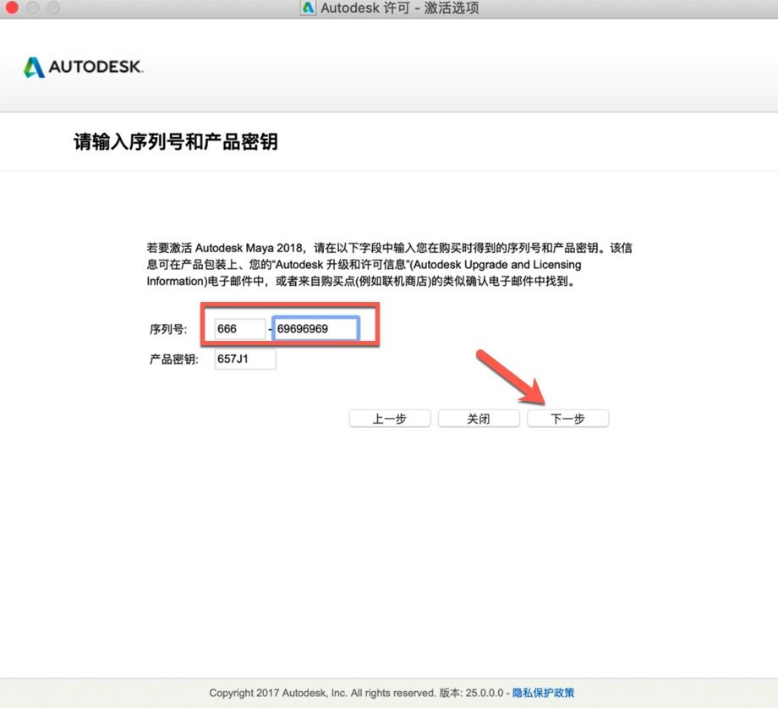
Task: Click the heading 请输入序列号和产品密钥
Action: 176,142
